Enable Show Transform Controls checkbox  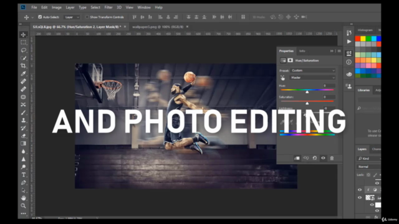(87, 17)
